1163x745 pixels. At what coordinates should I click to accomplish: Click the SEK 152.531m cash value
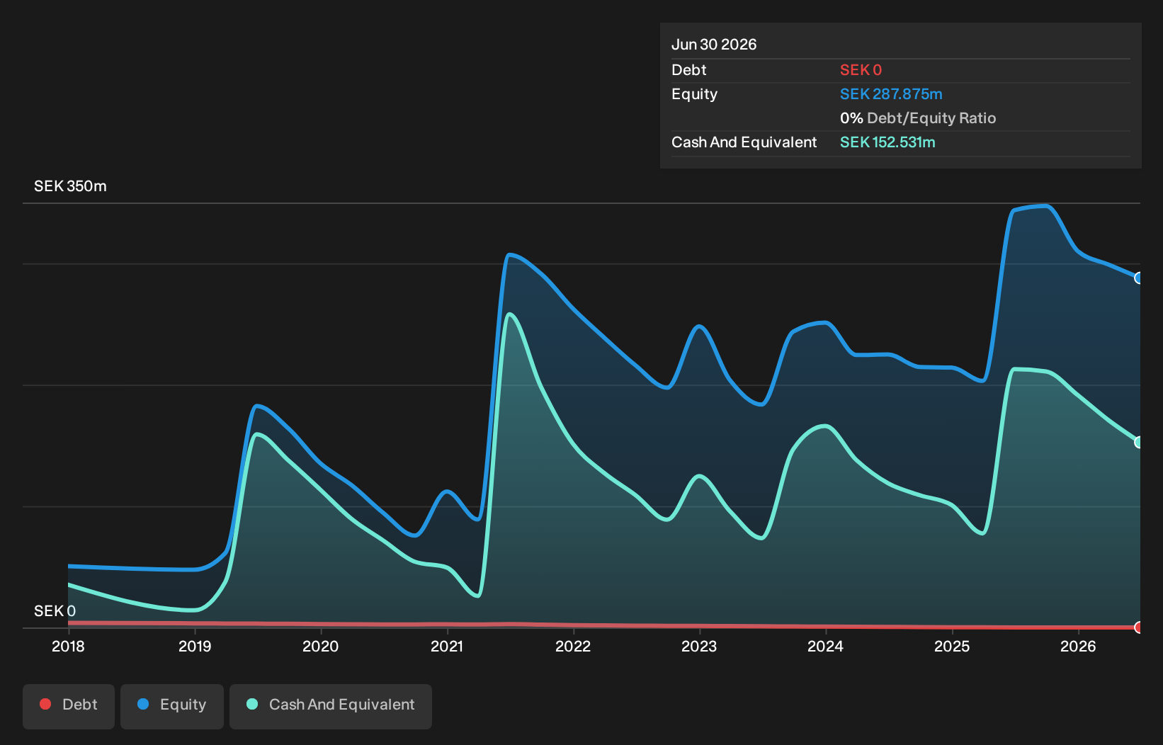[x=887, y=142]
